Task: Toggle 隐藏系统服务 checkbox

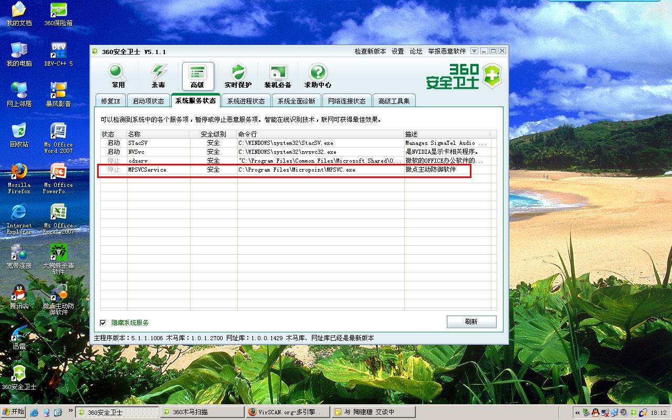Action: [x=103, y=322]
